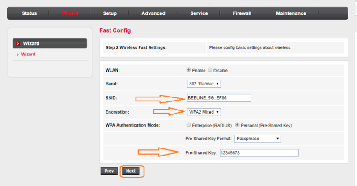
Task: Select the WLAN Enable radio button
Action: click(188, 70)
